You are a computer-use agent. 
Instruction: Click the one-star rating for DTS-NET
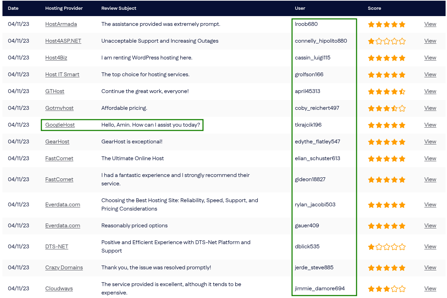pyautogui.click(x=387, y=247)
